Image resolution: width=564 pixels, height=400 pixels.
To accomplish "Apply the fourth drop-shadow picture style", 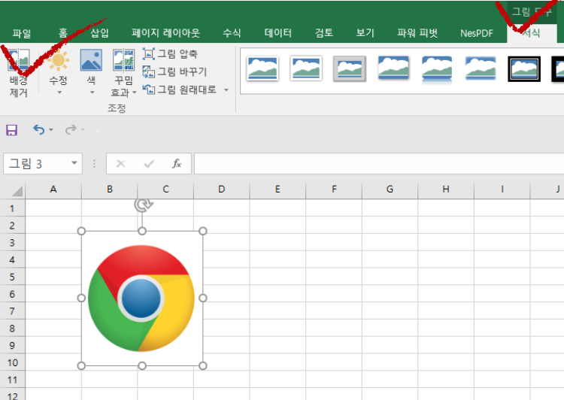I will 393,68.
